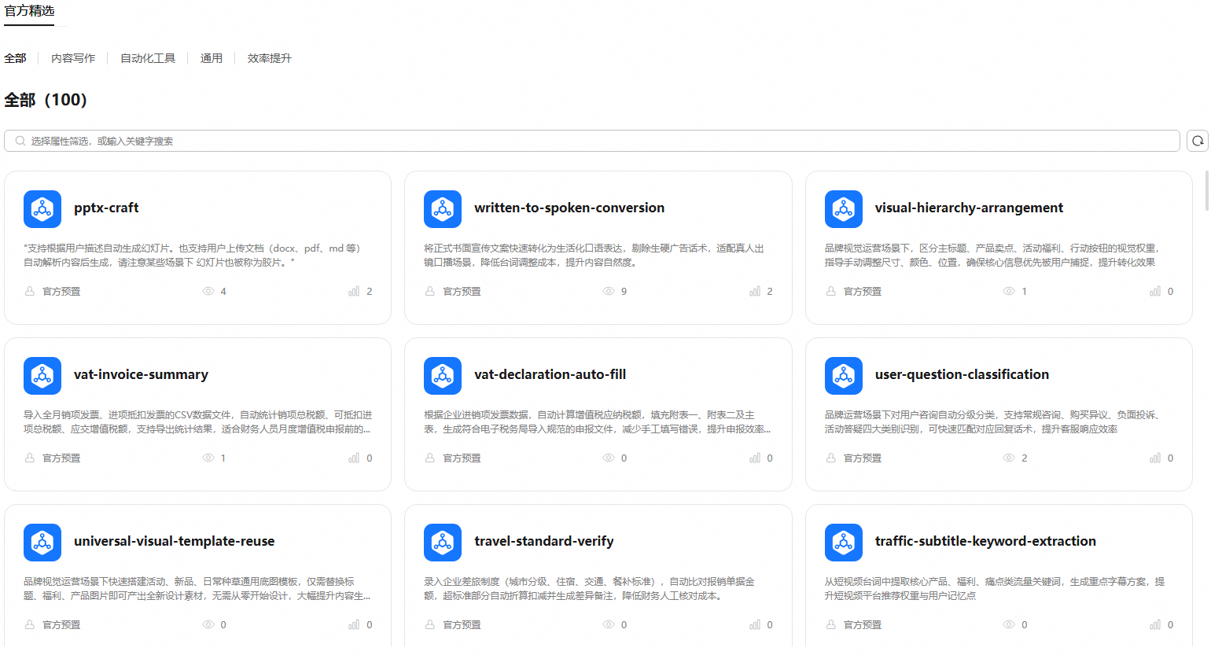Click the view-count eye icon on pptx-craft

pos(208,291)
